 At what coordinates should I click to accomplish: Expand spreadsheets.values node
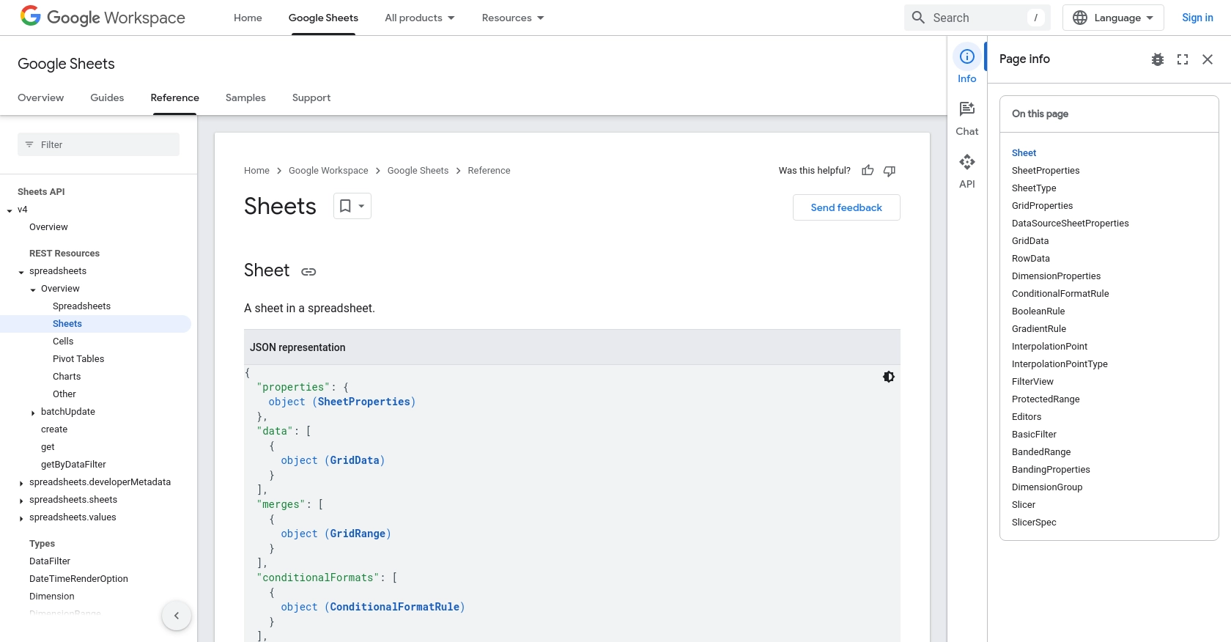[21, 518]
